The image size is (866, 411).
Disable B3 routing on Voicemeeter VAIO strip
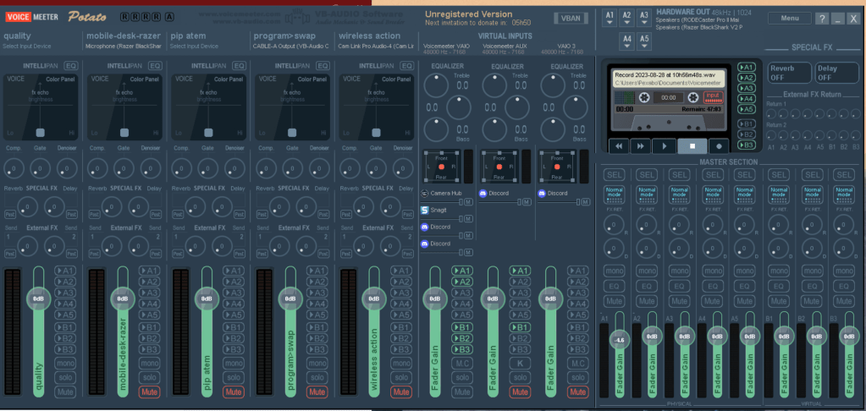(462, 349)
